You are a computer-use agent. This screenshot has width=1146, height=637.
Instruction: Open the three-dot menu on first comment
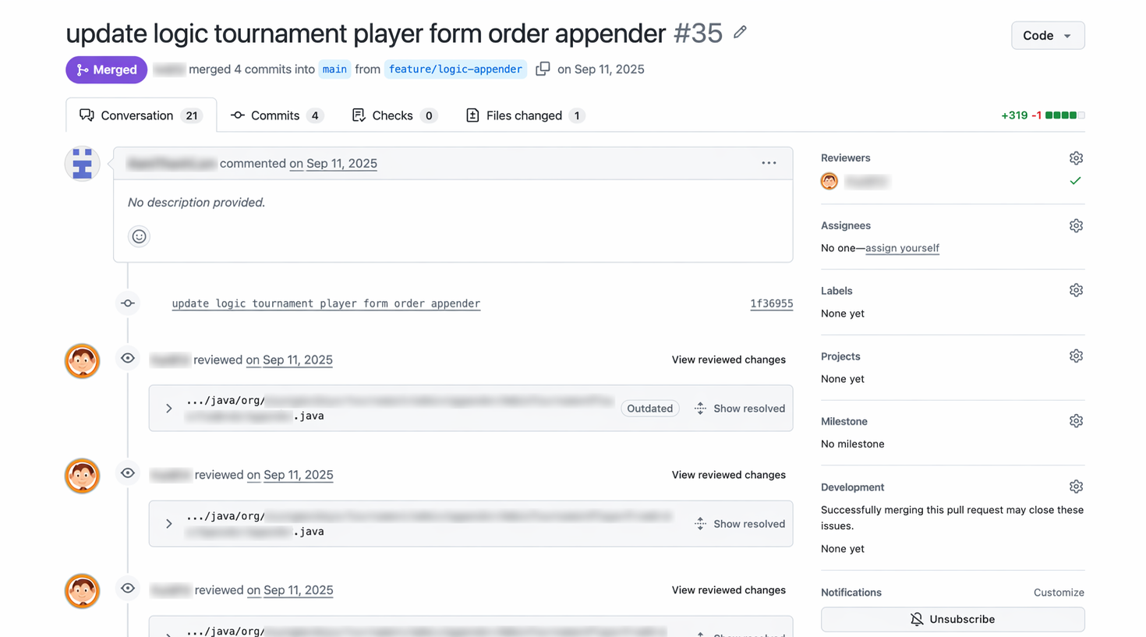[x=769, y=163]
